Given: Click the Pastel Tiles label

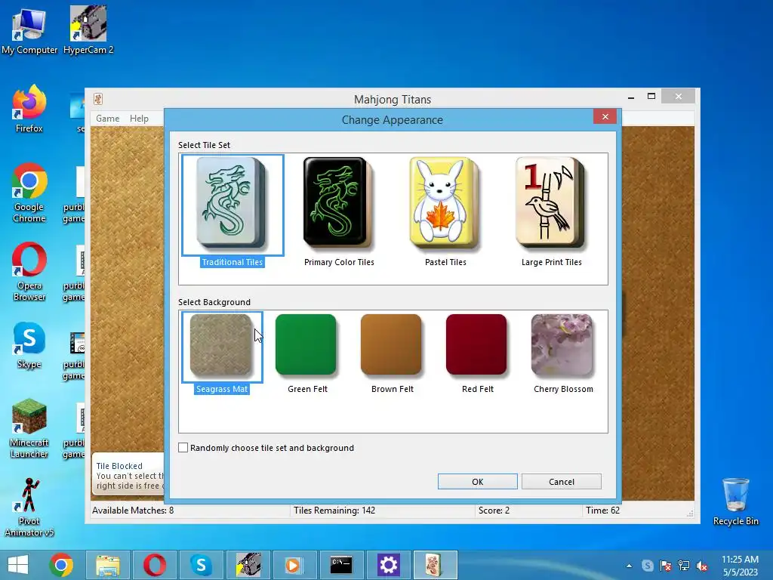Looking at the screenshot, I should (445, 262).
